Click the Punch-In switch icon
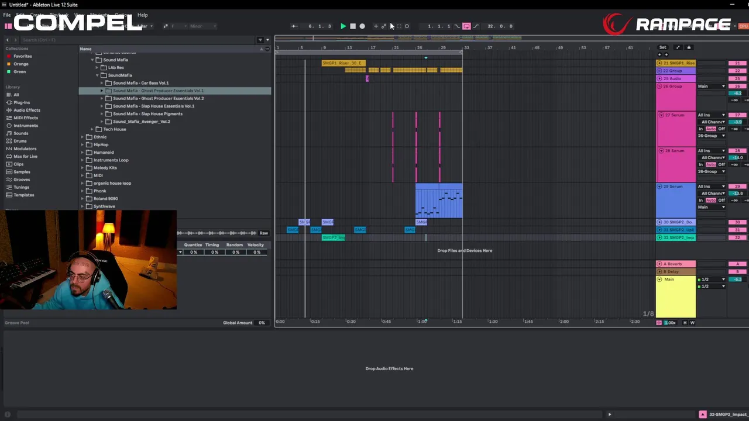The height and width of the screenshot is (421, 749). click(x=457, y=26)
